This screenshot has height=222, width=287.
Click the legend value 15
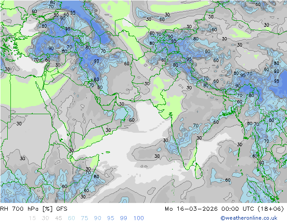pyautogui.click(x=32, y=218)
